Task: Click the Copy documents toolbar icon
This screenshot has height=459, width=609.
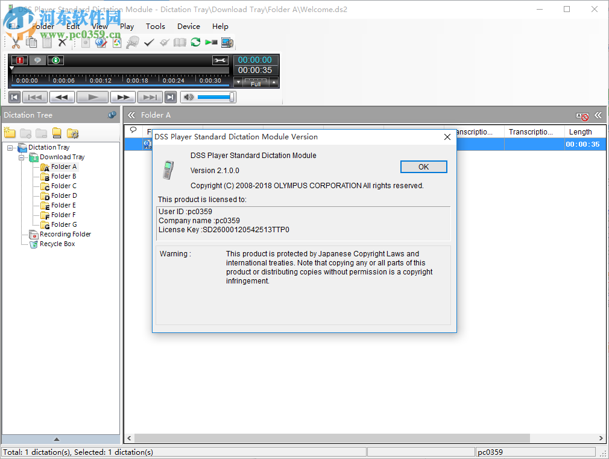Action: pyautogui.click(x=31, y=42)
